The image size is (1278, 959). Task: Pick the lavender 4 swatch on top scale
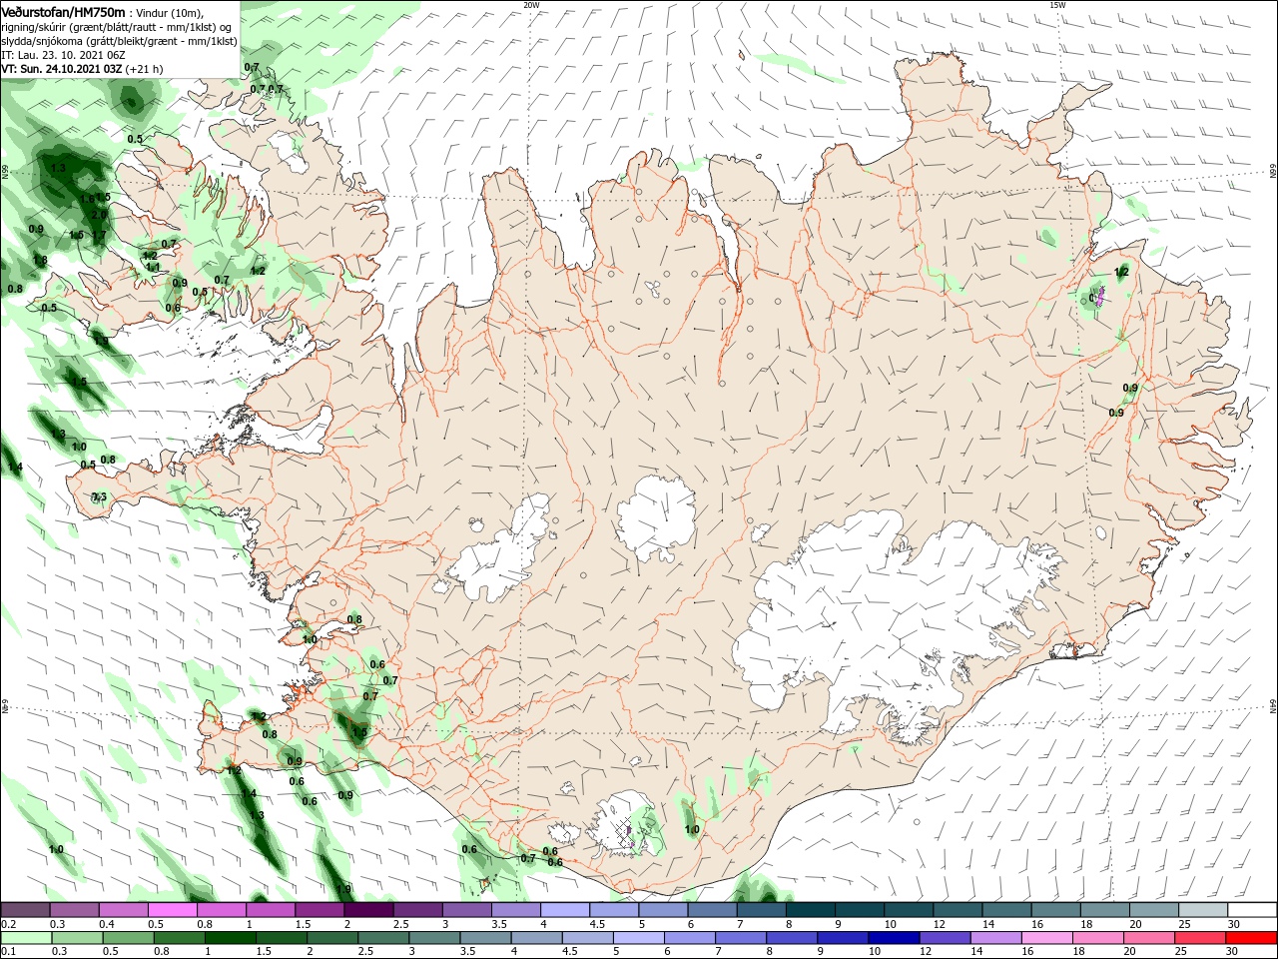click(565, 910)
